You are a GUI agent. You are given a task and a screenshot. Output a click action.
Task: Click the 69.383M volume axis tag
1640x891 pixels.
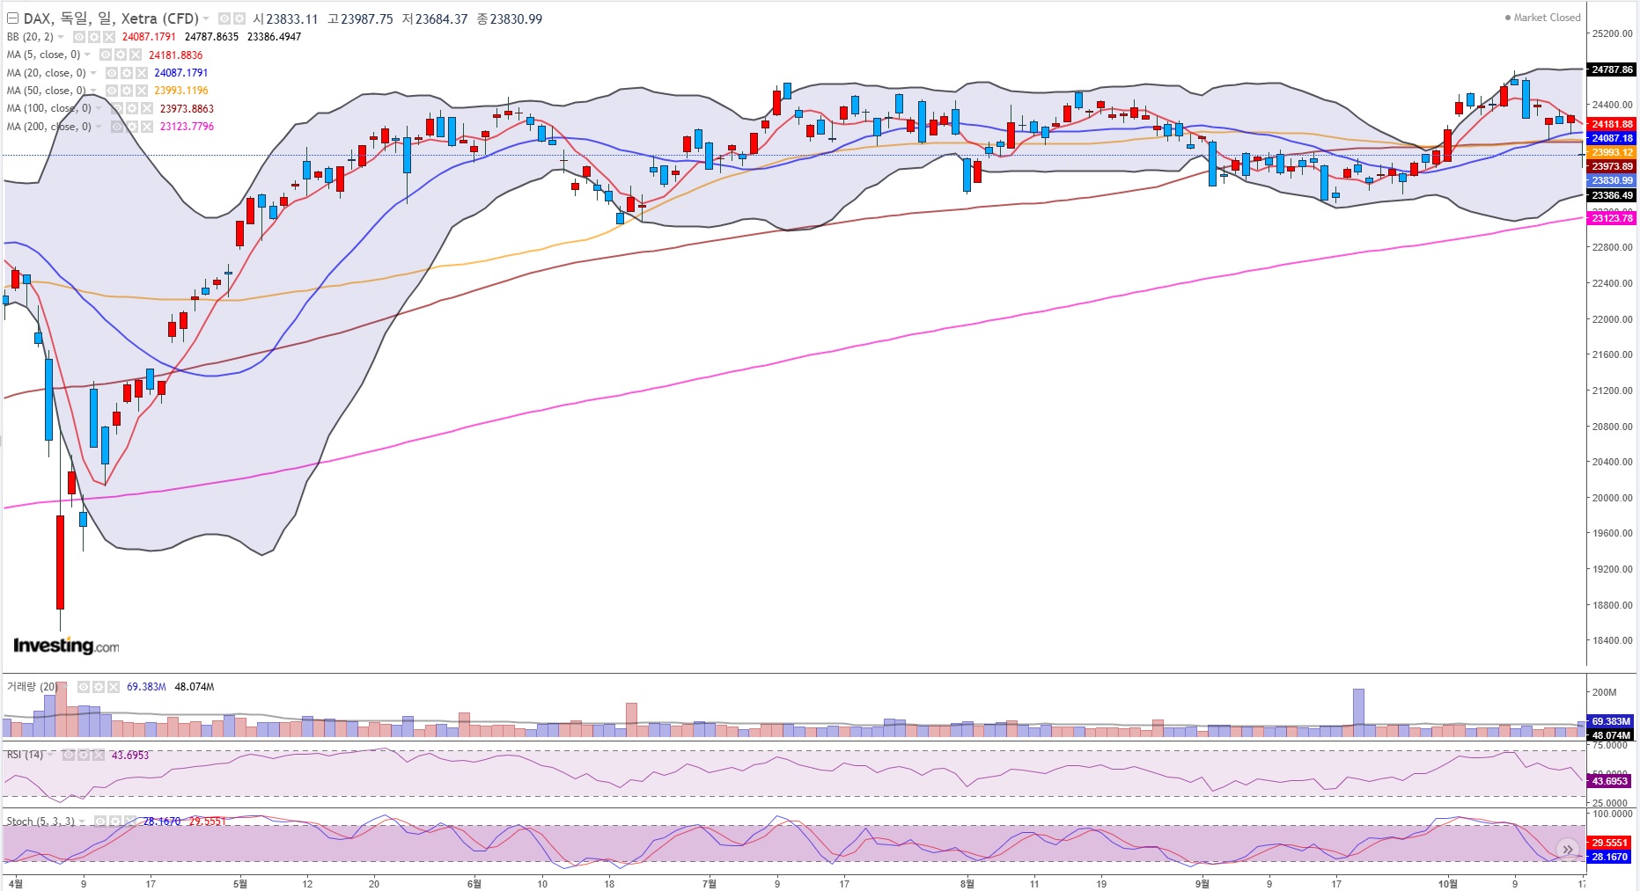[x=1610, y=721]
